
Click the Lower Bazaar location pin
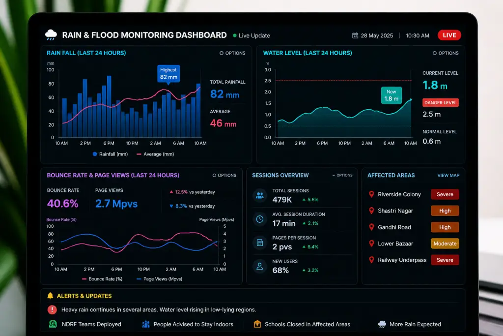click(371, 244)
